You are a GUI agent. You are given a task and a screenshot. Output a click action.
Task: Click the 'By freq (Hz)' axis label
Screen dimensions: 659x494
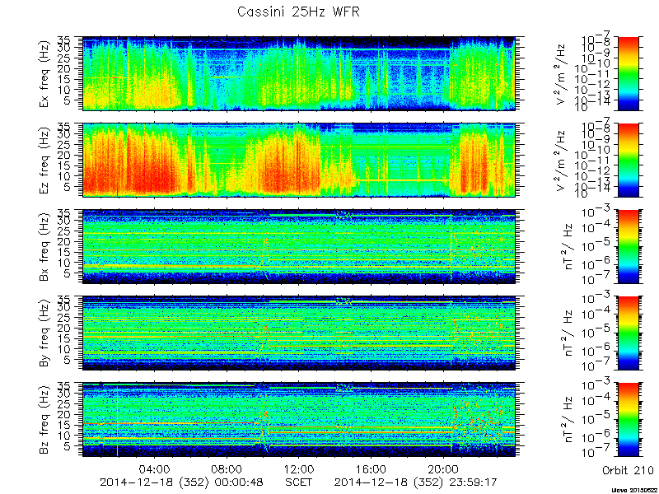[x=44, y=333]
